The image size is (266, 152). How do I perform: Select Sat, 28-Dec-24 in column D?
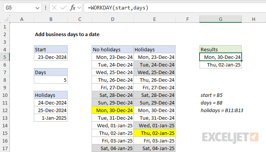point(112,95)
